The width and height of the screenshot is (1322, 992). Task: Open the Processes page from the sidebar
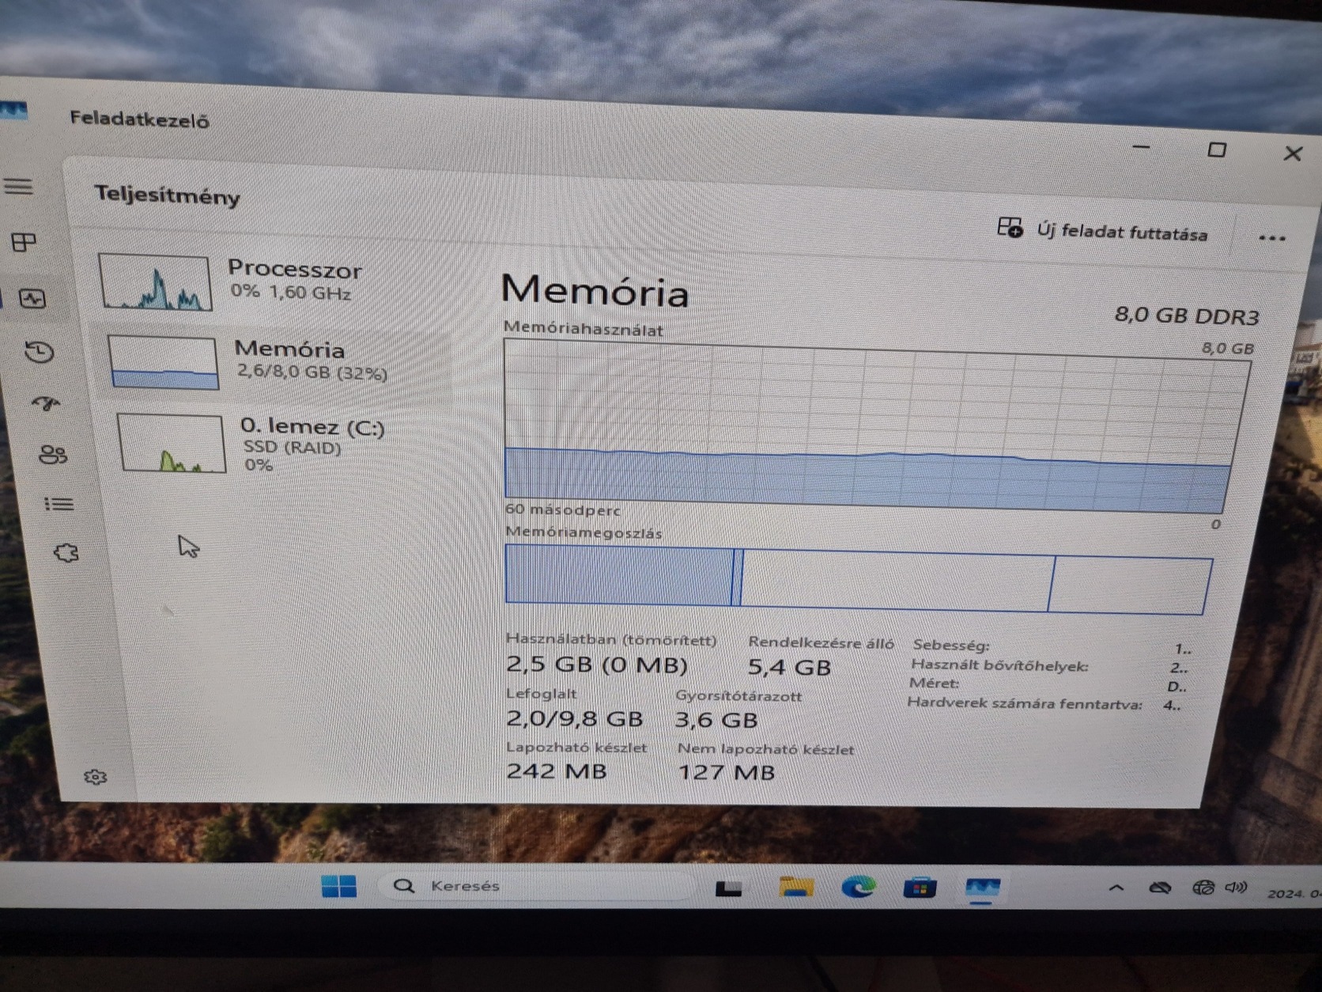[x=25, y=242]
